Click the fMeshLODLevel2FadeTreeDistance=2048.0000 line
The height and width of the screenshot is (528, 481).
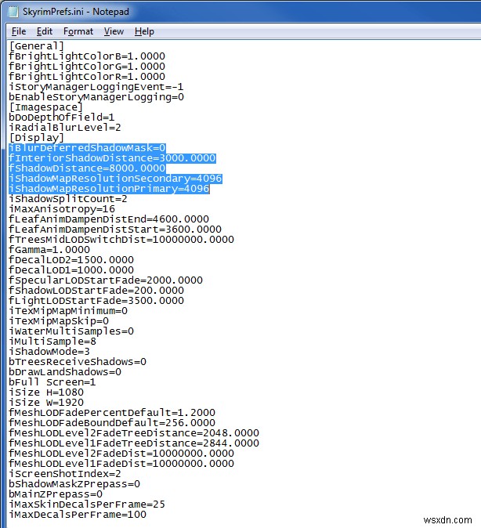pyautogui.click(x=134, y=433)
